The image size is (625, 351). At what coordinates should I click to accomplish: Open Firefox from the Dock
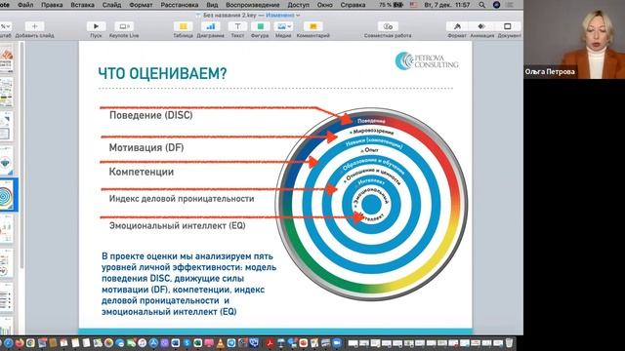(19, 343)
